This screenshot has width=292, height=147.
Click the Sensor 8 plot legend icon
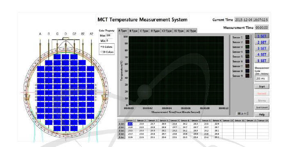(x=247, y=71)
